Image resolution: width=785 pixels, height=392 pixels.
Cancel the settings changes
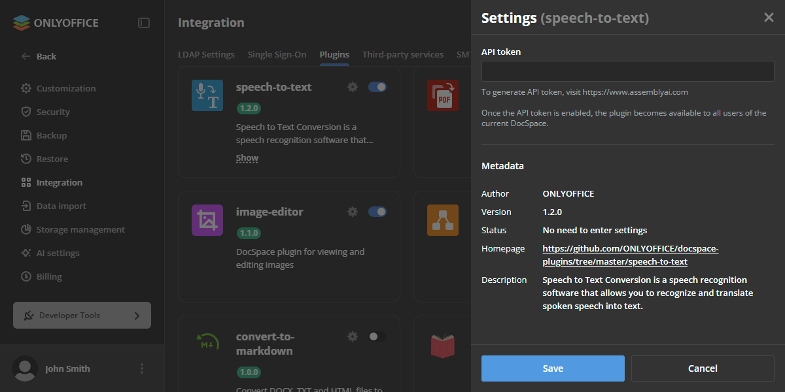(x=703, y=368)
